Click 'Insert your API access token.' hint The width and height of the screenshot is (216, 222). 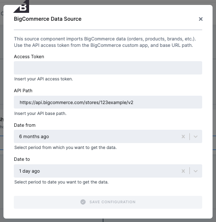pyautogui.click(x=43, y=79)
